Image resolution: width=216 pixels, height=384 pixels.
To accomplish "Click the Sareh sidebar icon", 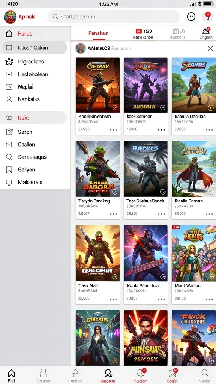I will click(x=9, y=132).
